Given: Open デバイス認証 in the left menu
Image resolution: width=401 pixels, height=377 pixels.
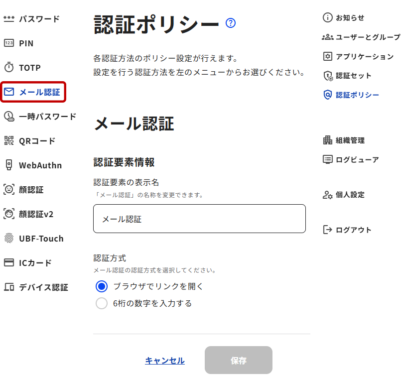Looking at the screenshot, I should [43, 287].
